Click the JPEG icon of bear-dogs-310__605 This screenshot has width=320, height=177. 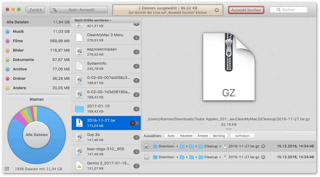(x=79, y=152)
